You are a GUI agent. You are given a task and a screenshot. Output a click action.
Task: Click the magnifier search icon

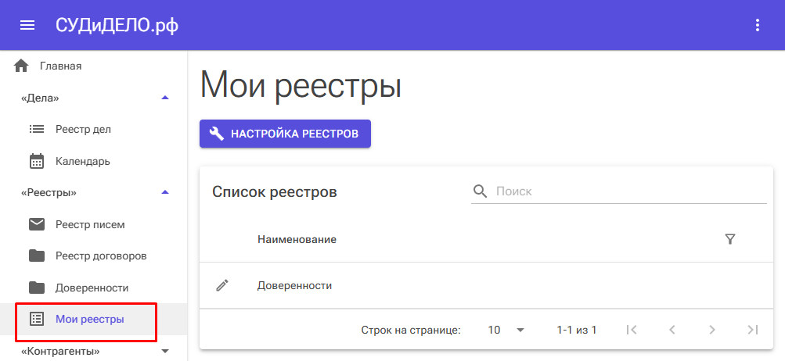click(x=480, y=191)
